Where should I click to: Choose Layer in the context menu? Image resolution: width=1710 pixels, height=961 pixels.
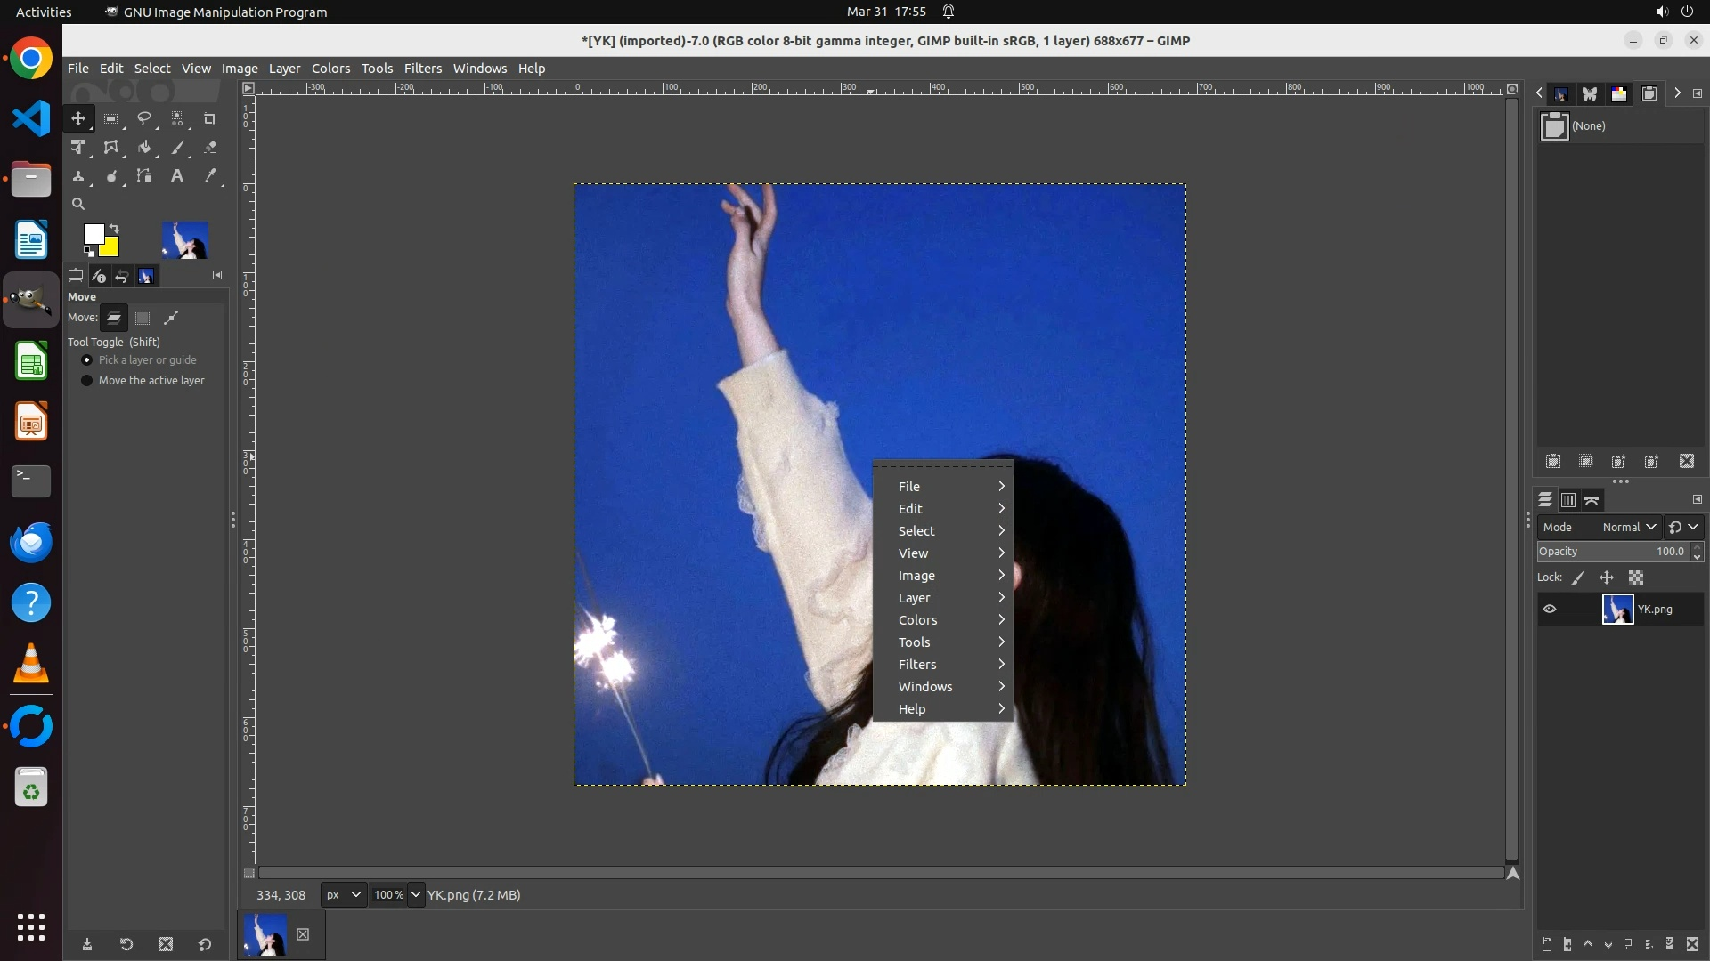coord(915,598)
